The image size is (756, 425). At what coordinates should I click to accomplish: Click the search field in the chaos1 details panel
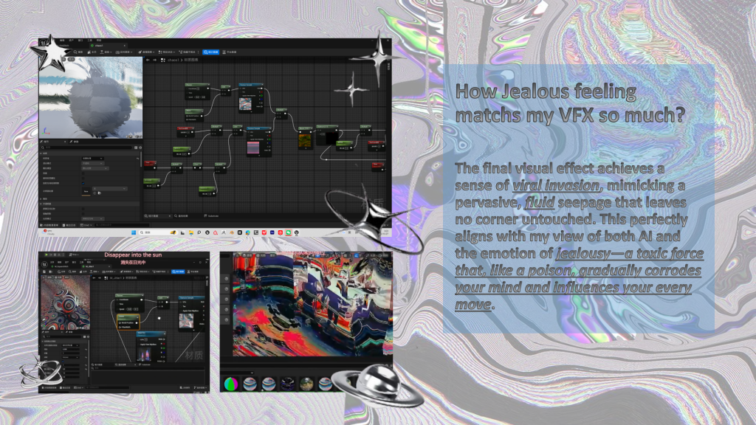tap(85, 149)
